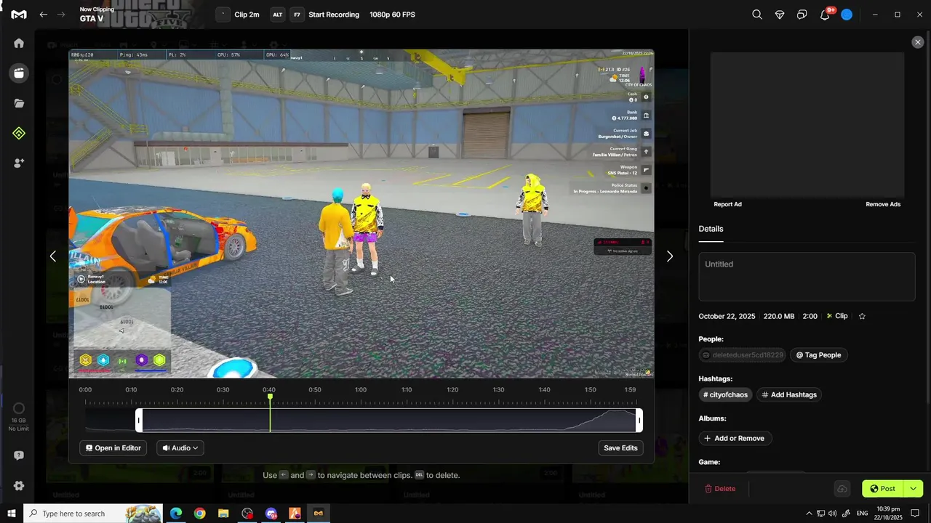Viewport: 931px width, 523px height.
Task: Open the settings gear in sidebar
Action: [19, 486]
